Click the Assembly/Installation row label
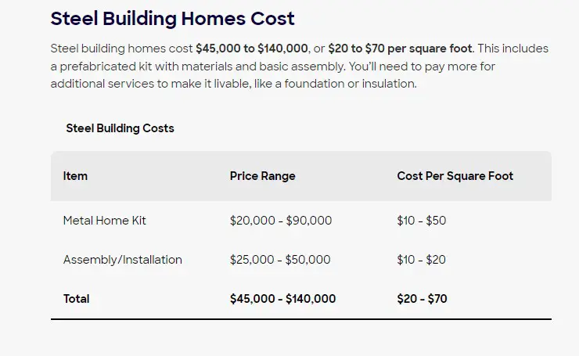The width and height of the screenshot is (579, 356). pyautogui.click(x=123, y=260)
